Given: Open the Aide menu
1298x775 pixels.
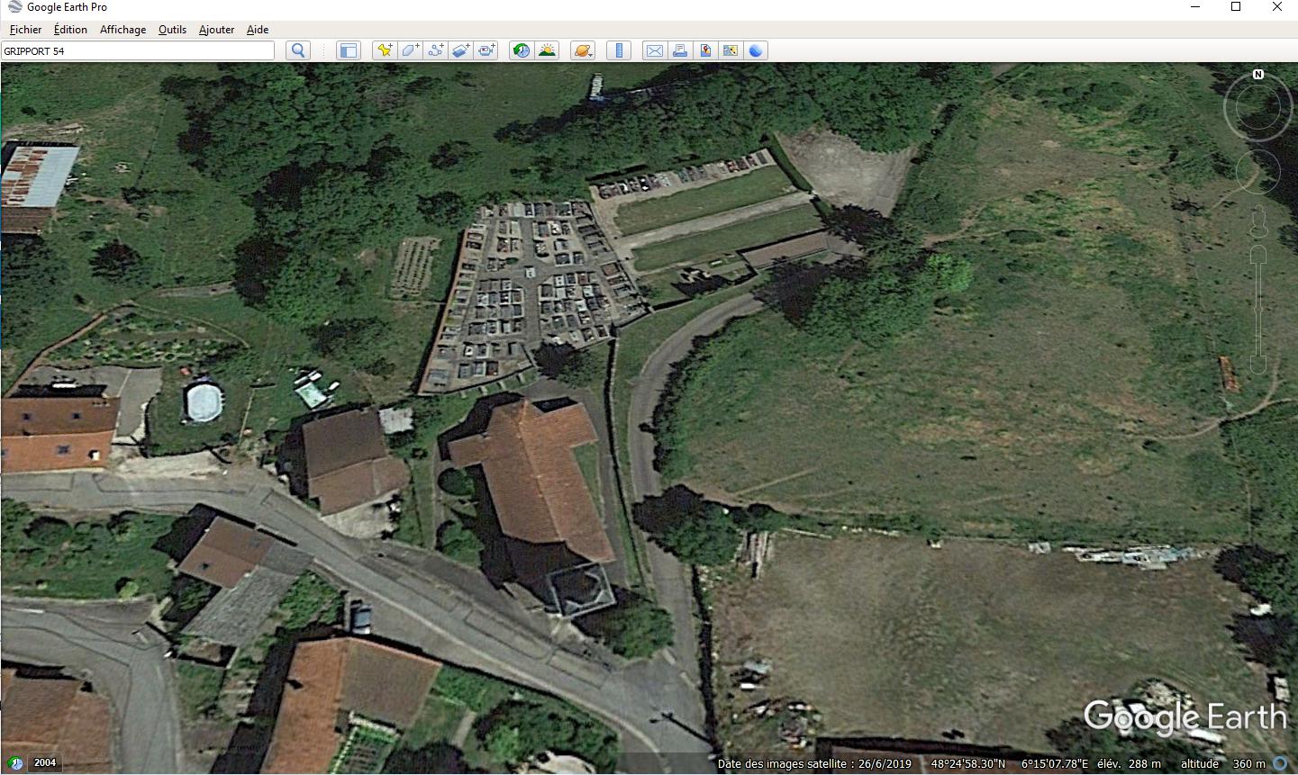Looking at the screenshot, I should tap(258, 30).
